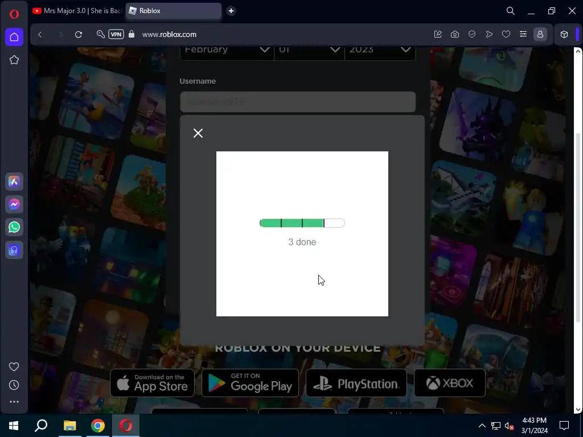The height and width of the screenshot is (437, 583).
Task: Open bookmarks star in Opera sidebar
Action: (x=14, y=60)
